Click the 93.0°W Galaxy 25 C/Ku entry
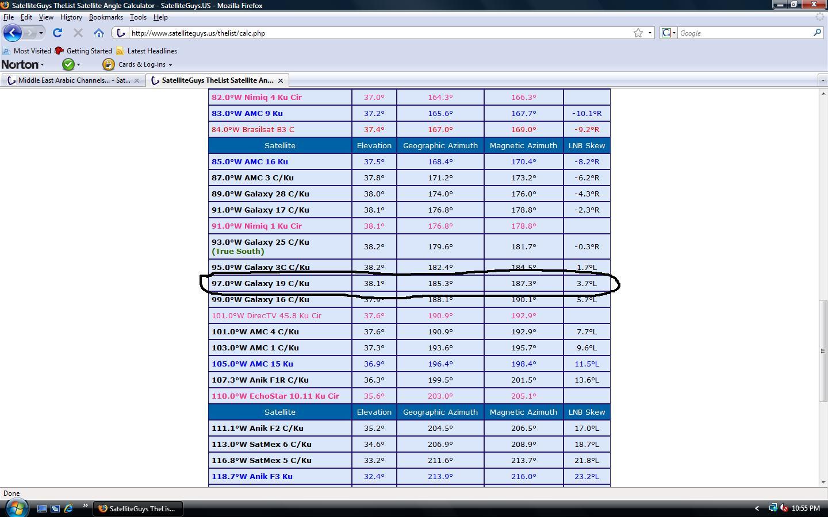Image resolution: width=828 pixels, height=517 pixels. pyautogui.click(x=260, y=242)
